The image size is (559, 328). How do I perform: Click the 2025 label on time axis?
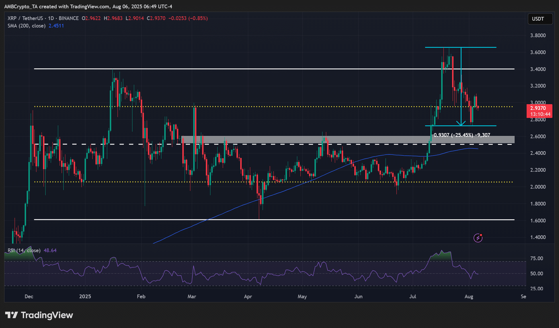pos(85,297)
